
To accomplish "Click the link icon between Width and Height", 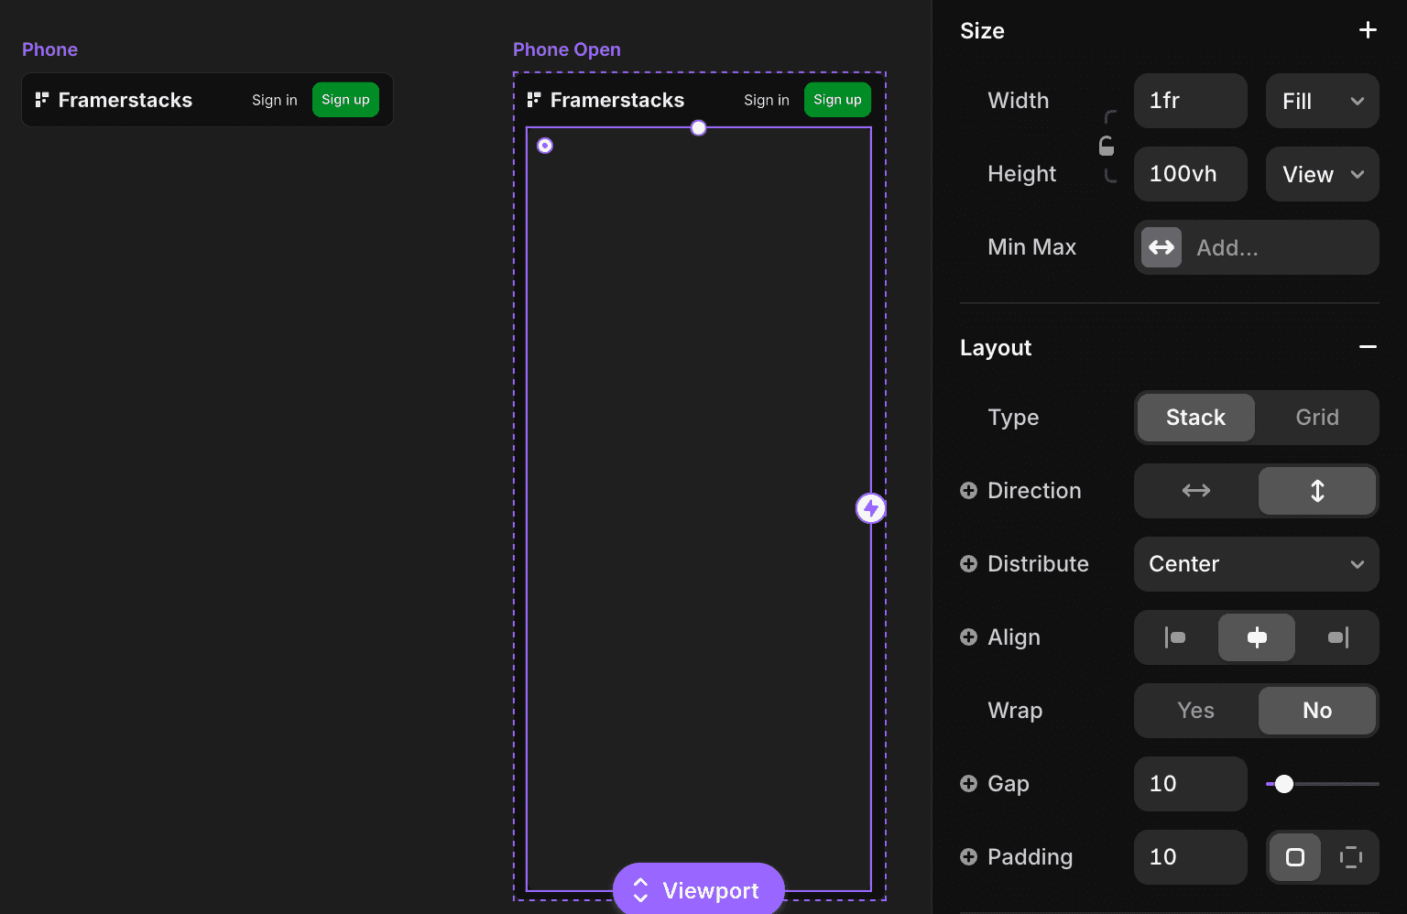I will tap(1107, 145).
